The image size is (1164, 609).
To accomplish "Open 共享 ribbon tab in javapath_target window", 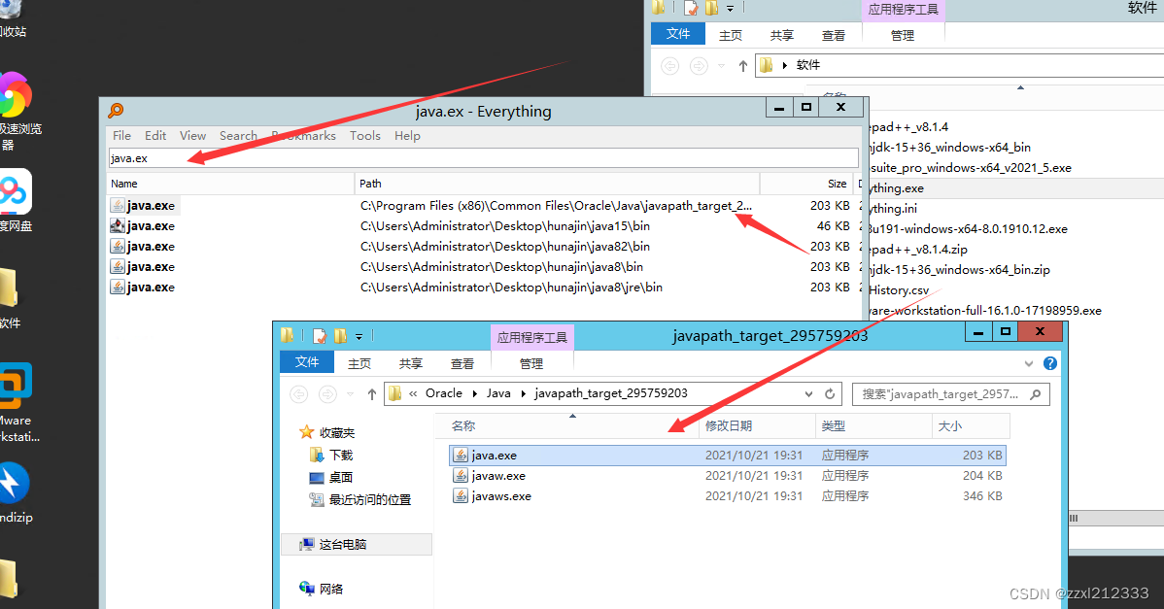I will pos(411,363).
